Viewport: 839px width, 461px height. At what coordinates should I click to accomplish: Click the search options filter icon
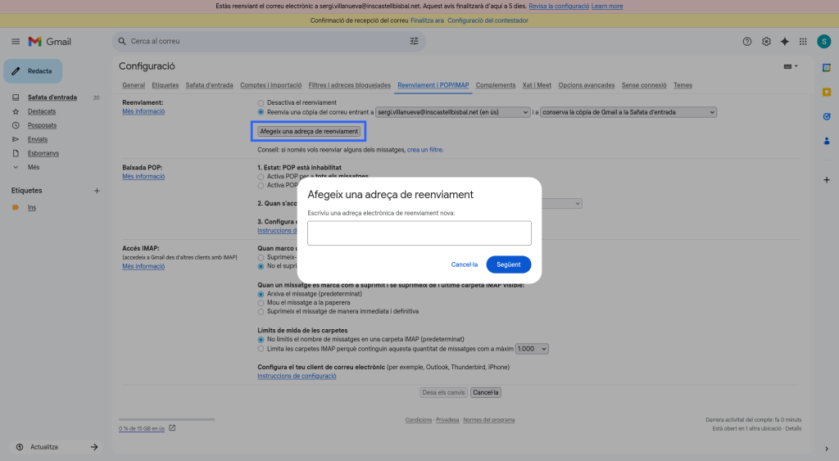pos(414,41)
